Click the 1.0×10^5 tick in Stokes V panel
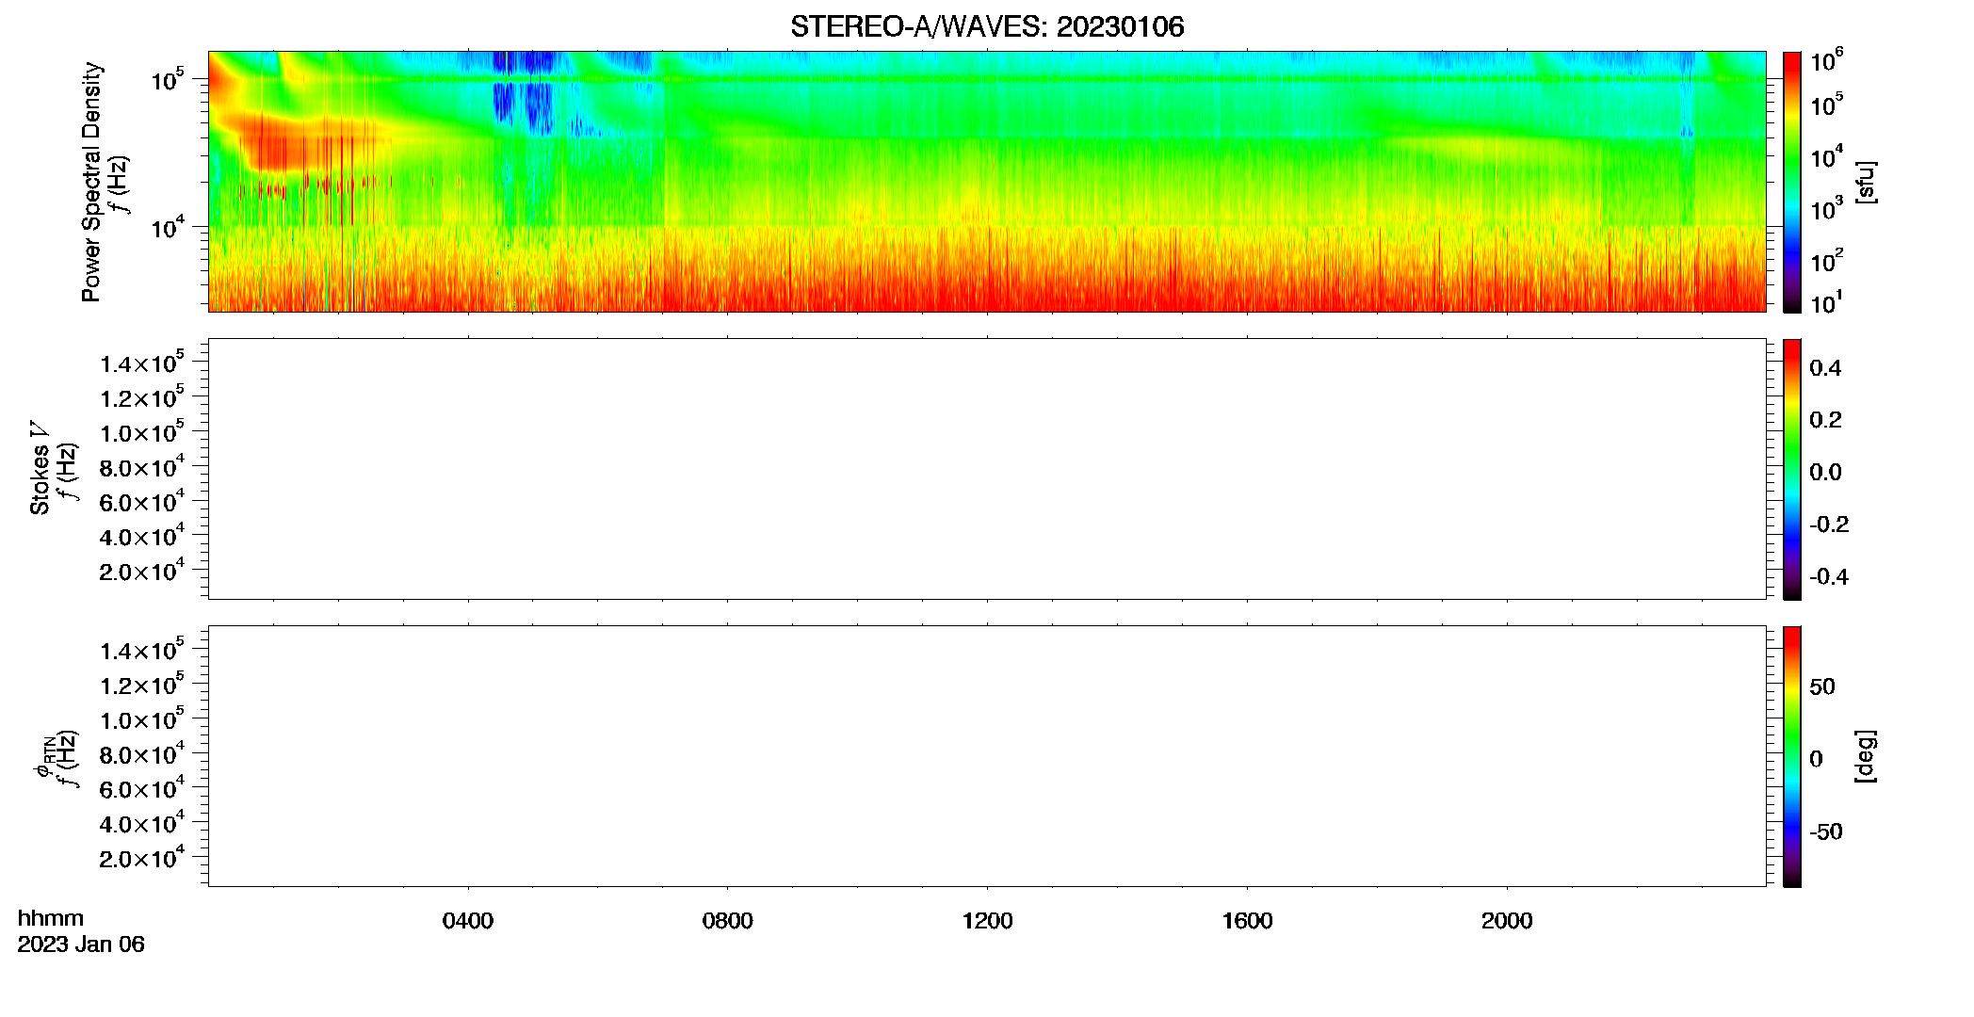This screenshot has height=1017, width=1974. (x=141, y=432)
